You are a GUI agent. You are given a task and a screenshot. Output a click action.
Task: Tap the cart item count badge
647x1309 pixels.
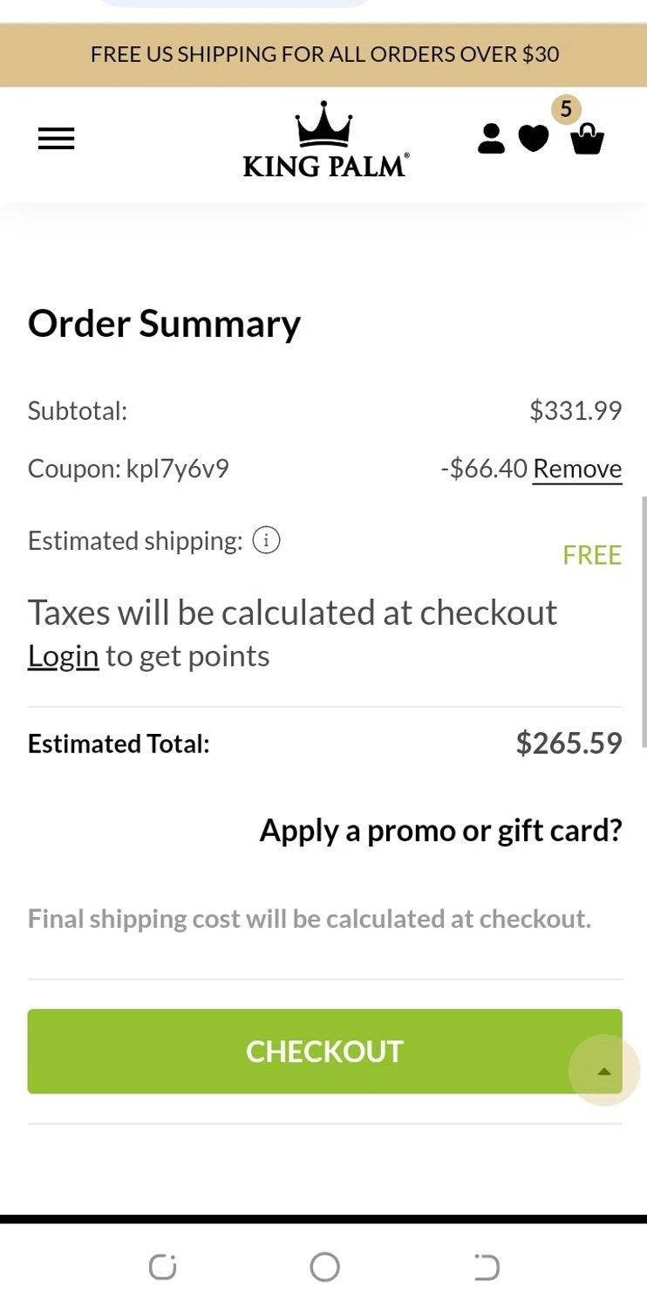click(x=566, y=110)
